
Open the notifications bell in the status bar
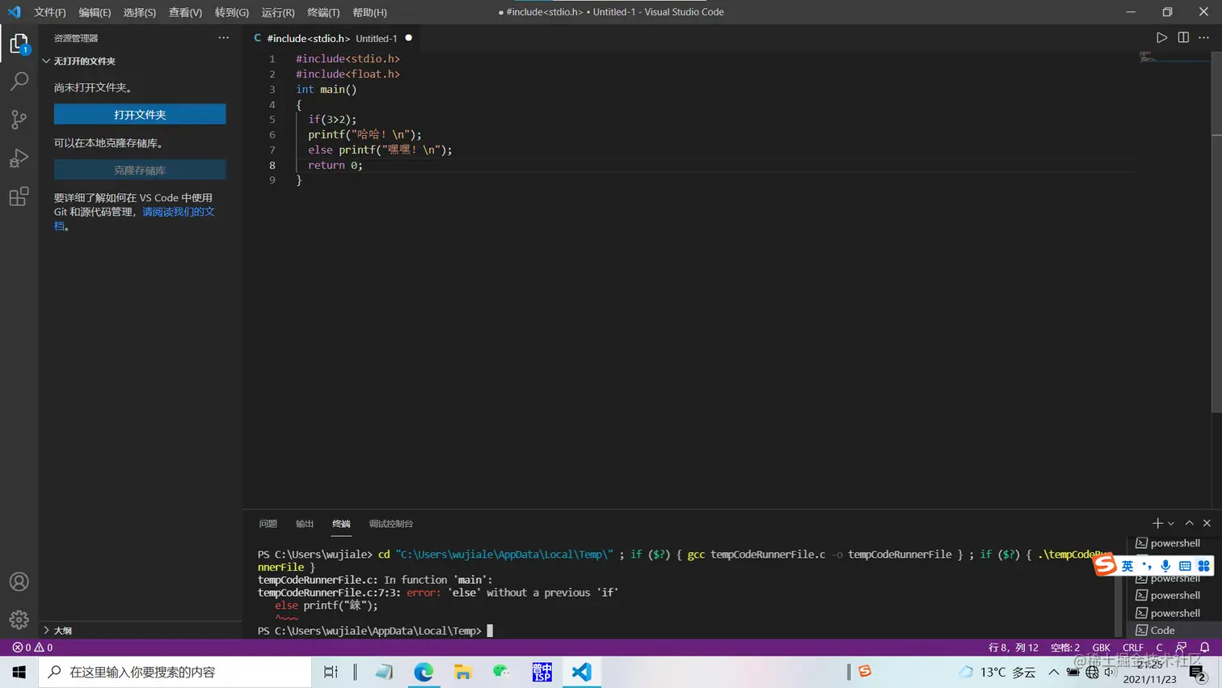1205,648
